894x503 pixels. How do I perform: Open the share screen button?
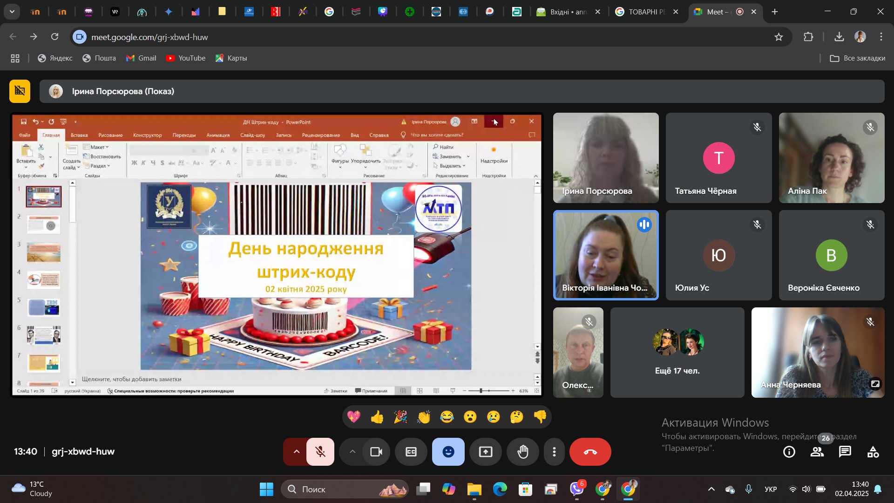486,452
